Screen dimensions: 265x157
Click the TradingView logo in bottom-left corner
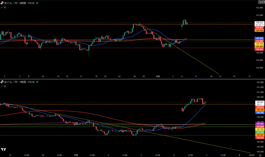[4, 149]
